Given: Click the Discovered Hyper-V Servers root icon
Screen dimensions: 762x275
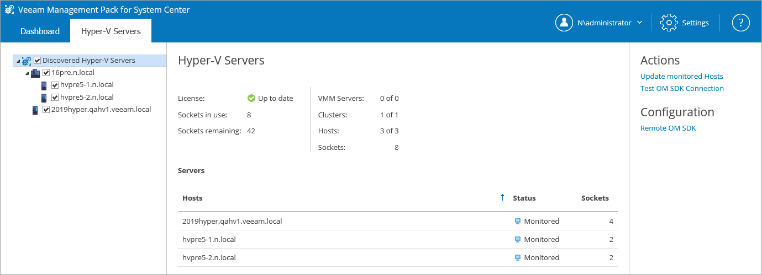Looking at the screenshot, I should (x=27, y=61).
